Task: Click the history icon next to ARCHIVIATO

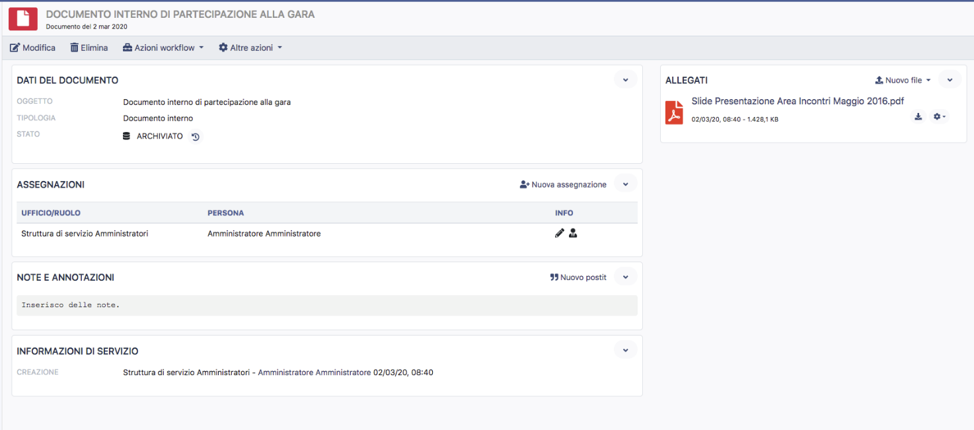Action: [x=195, y=137]
